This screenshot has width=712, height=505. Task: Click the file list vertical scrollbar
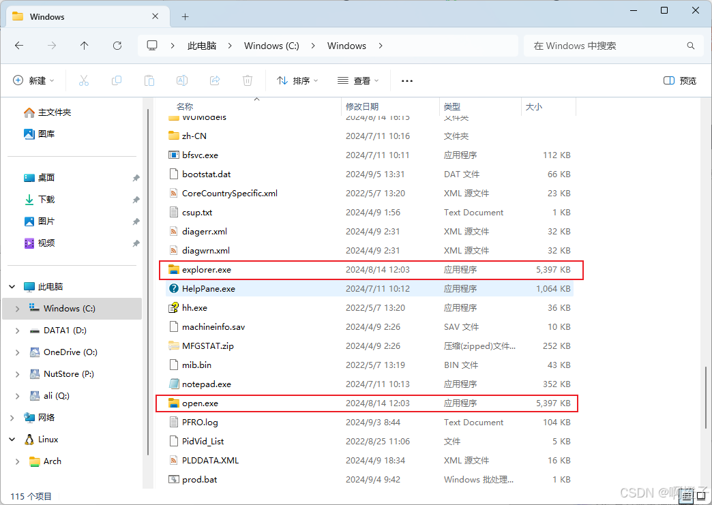705,397
